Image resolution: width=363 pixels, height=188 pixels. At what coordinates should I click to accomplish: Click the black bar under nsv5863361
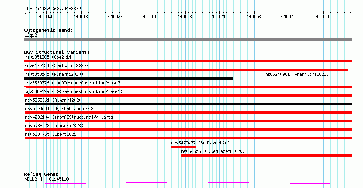click(x=188, y=104)
